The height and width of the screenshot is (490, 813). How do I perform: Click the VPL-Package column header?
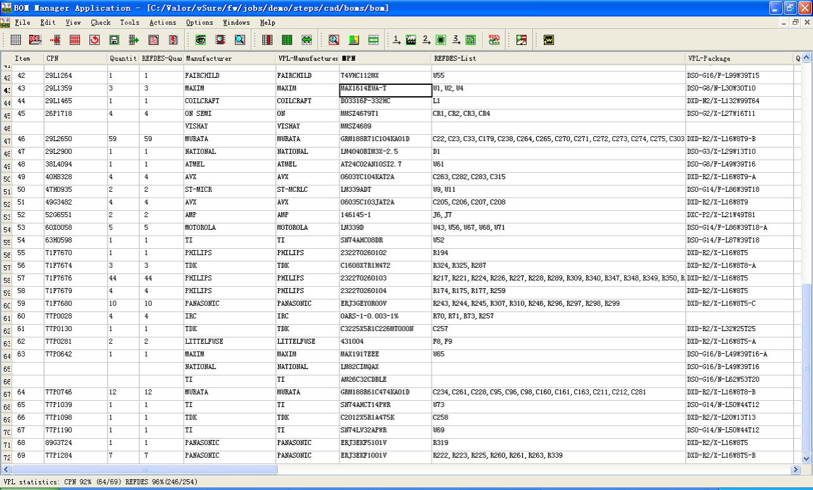click(x=740, y=58)
